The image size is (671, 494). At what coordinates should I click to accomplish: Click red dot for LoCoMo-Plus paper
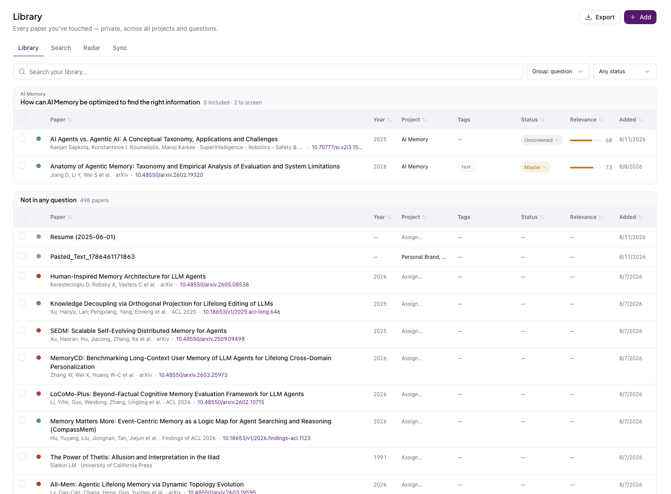coord(39,394)
